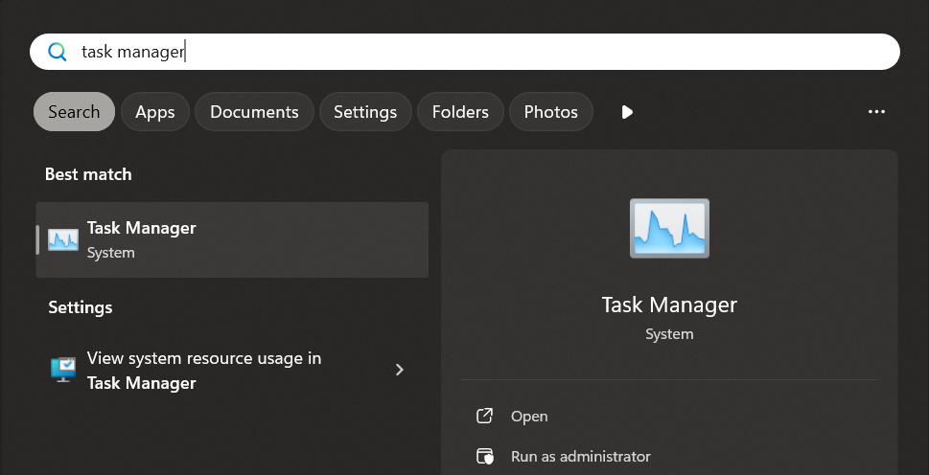Show more filters with the arrow icon
The width and height of the screenshot is (929, 475).
pyautogui.click(x=627, y=112)
